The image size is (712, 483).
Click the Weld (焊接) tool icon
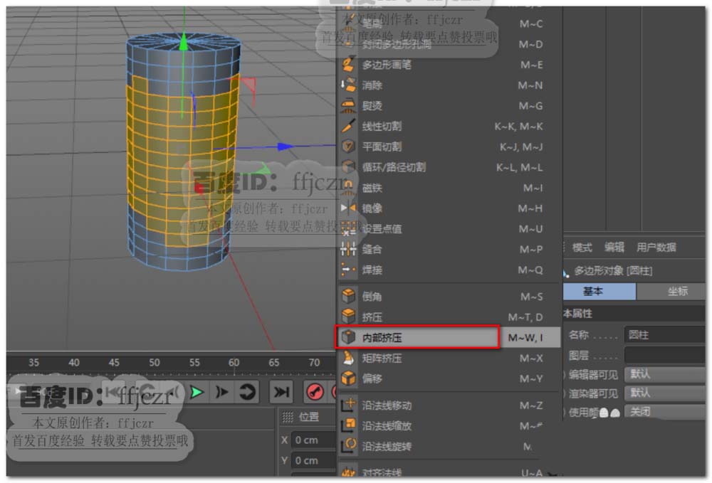348,270
